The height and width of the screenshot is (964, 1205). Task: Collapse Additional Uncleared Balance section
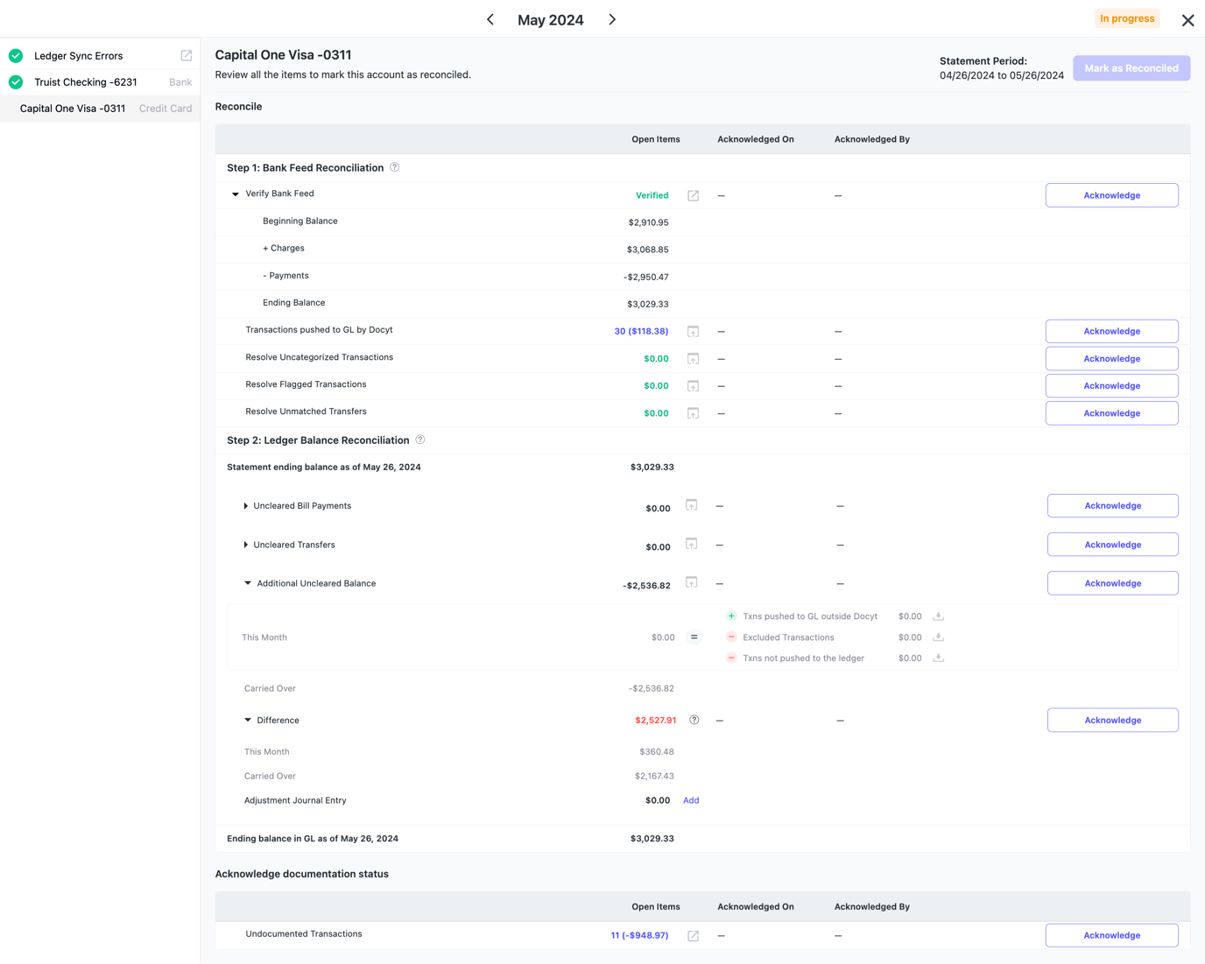tap(248, 583)
